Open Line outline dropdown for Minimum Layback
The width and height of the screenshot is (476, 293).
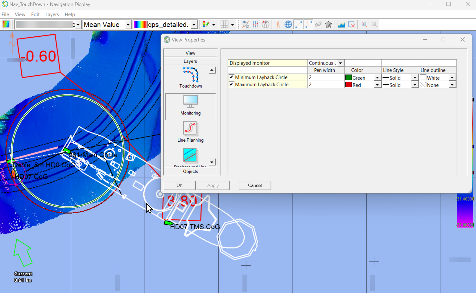[x=452, y=78]
